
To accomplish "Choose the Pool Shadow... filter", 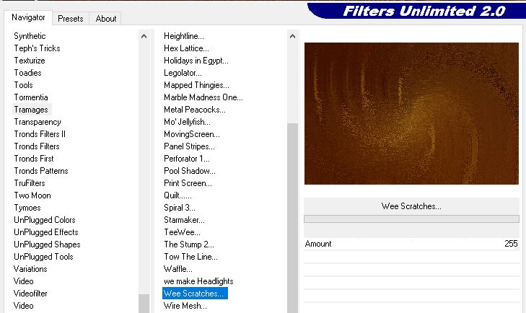I will coord(190,171).
